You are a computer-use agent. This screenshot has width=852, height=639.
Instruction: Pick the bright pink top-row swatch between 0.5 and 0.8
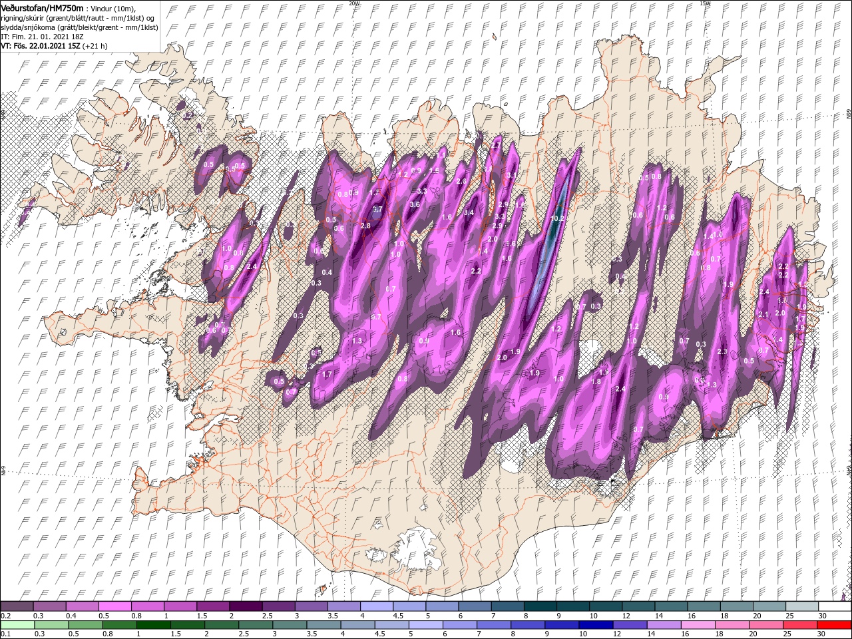pyautogui.click(x=114, y=606)
